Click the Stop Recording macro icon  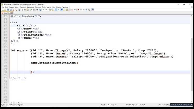(81, 10)
